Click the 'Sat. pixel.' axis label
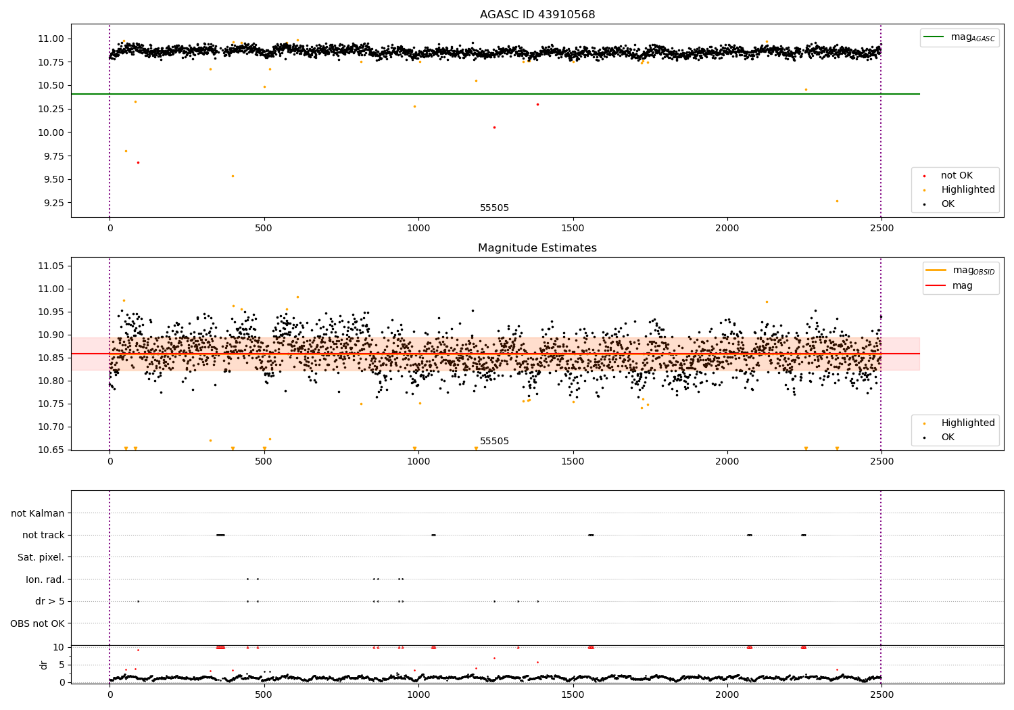This screenshot has width=1014, height=710. tap(41, 557)
